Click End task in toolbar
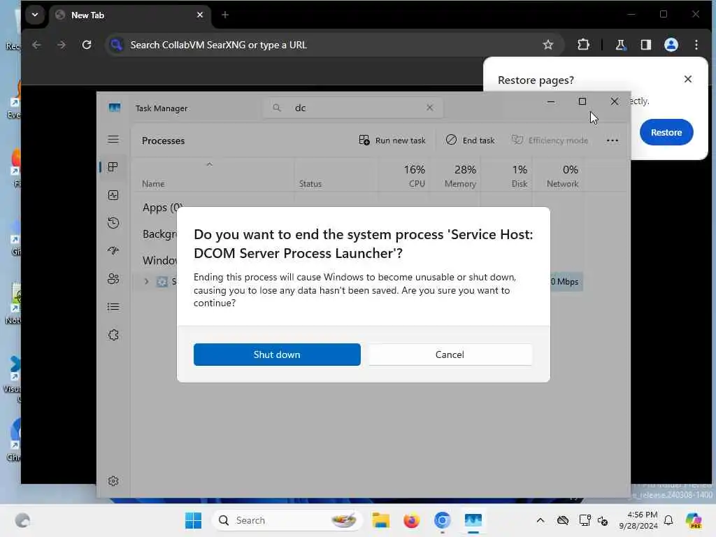This screenshot has width=716, height=537. (471, 140)
